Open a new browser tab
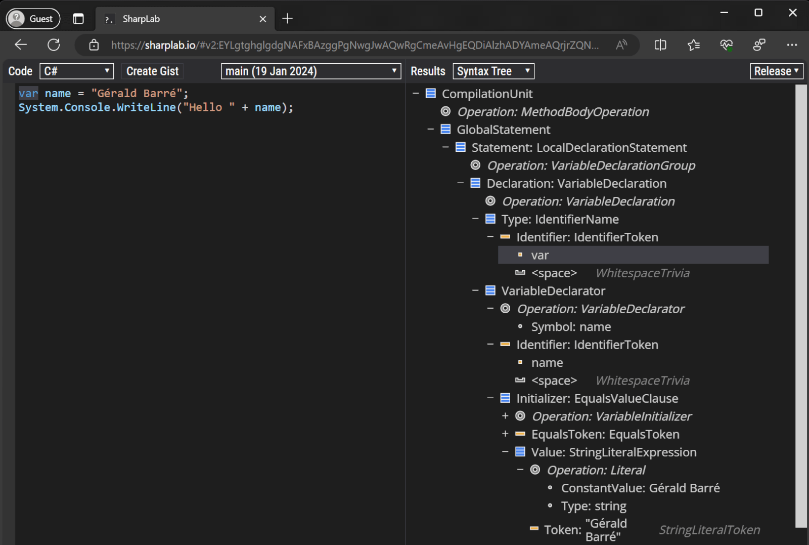Image resolution: width=809 pixels, height=545 pixels. [x=287, y=18]
